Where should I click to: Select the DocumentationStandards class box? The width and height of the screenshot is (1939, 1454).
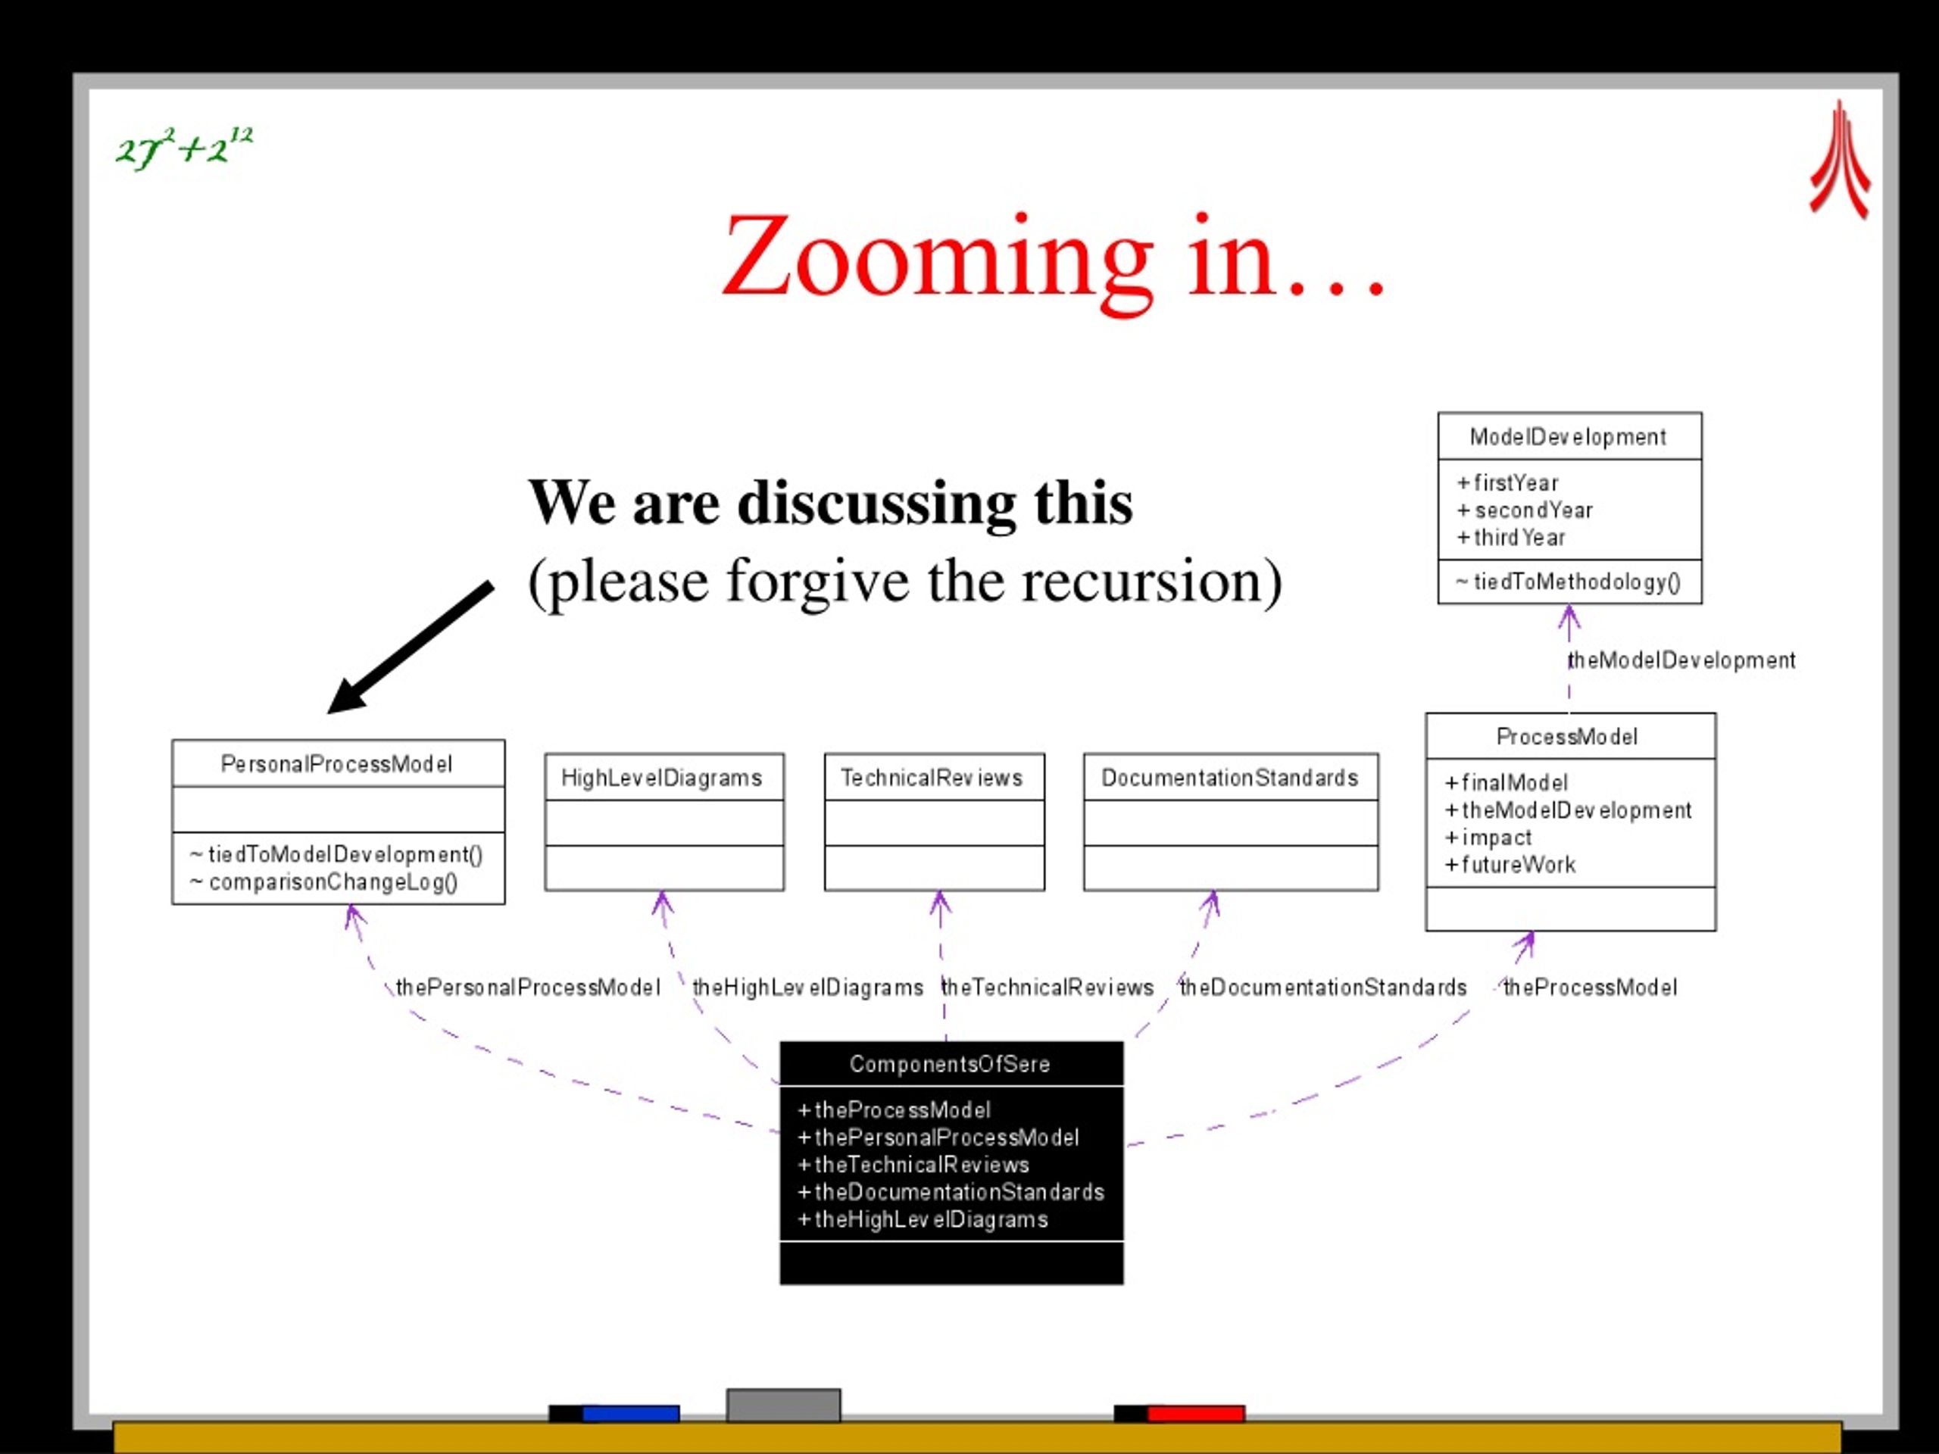pos(1231,822)
